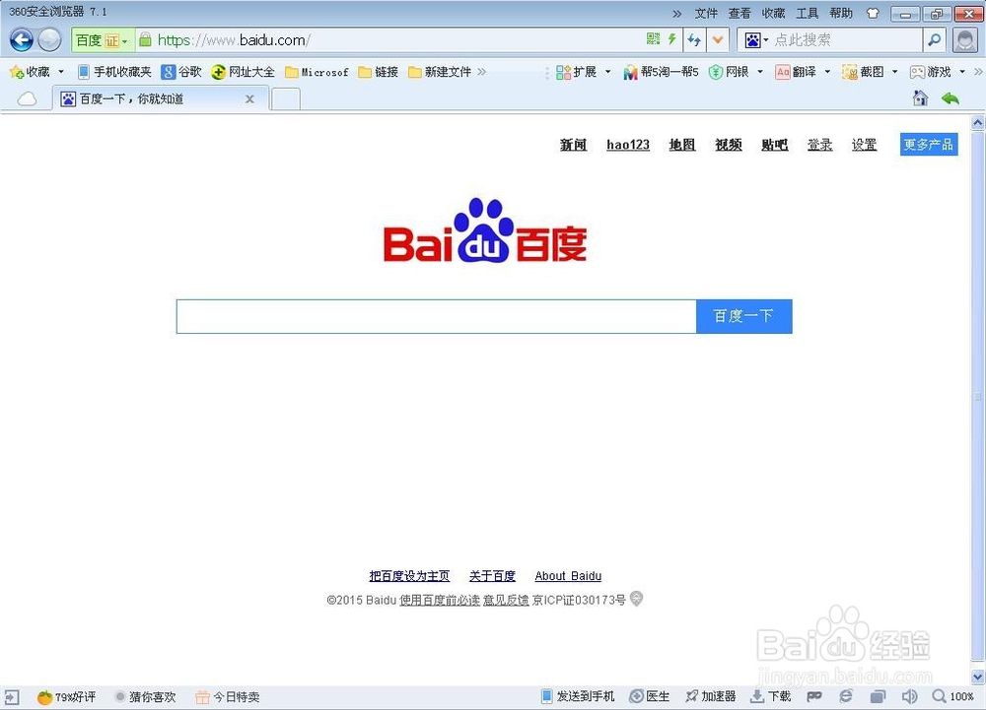Screen dimensions: 986x710
Task: Click the 点此搜索 toolbar search field
Action: (846, 40)
